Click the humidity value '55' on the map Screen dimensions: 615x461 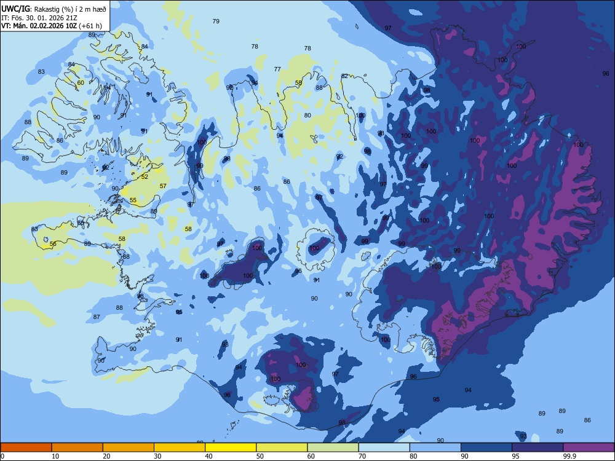[x=133, y=200]
